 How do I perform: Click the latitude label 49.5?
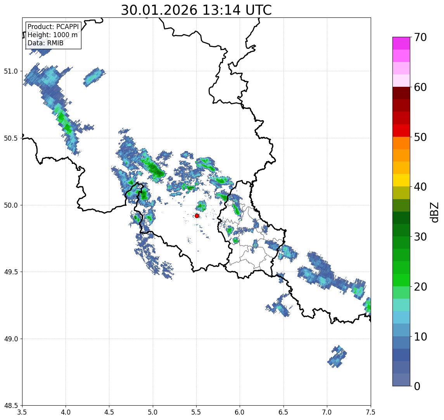(x=10, y=272)
